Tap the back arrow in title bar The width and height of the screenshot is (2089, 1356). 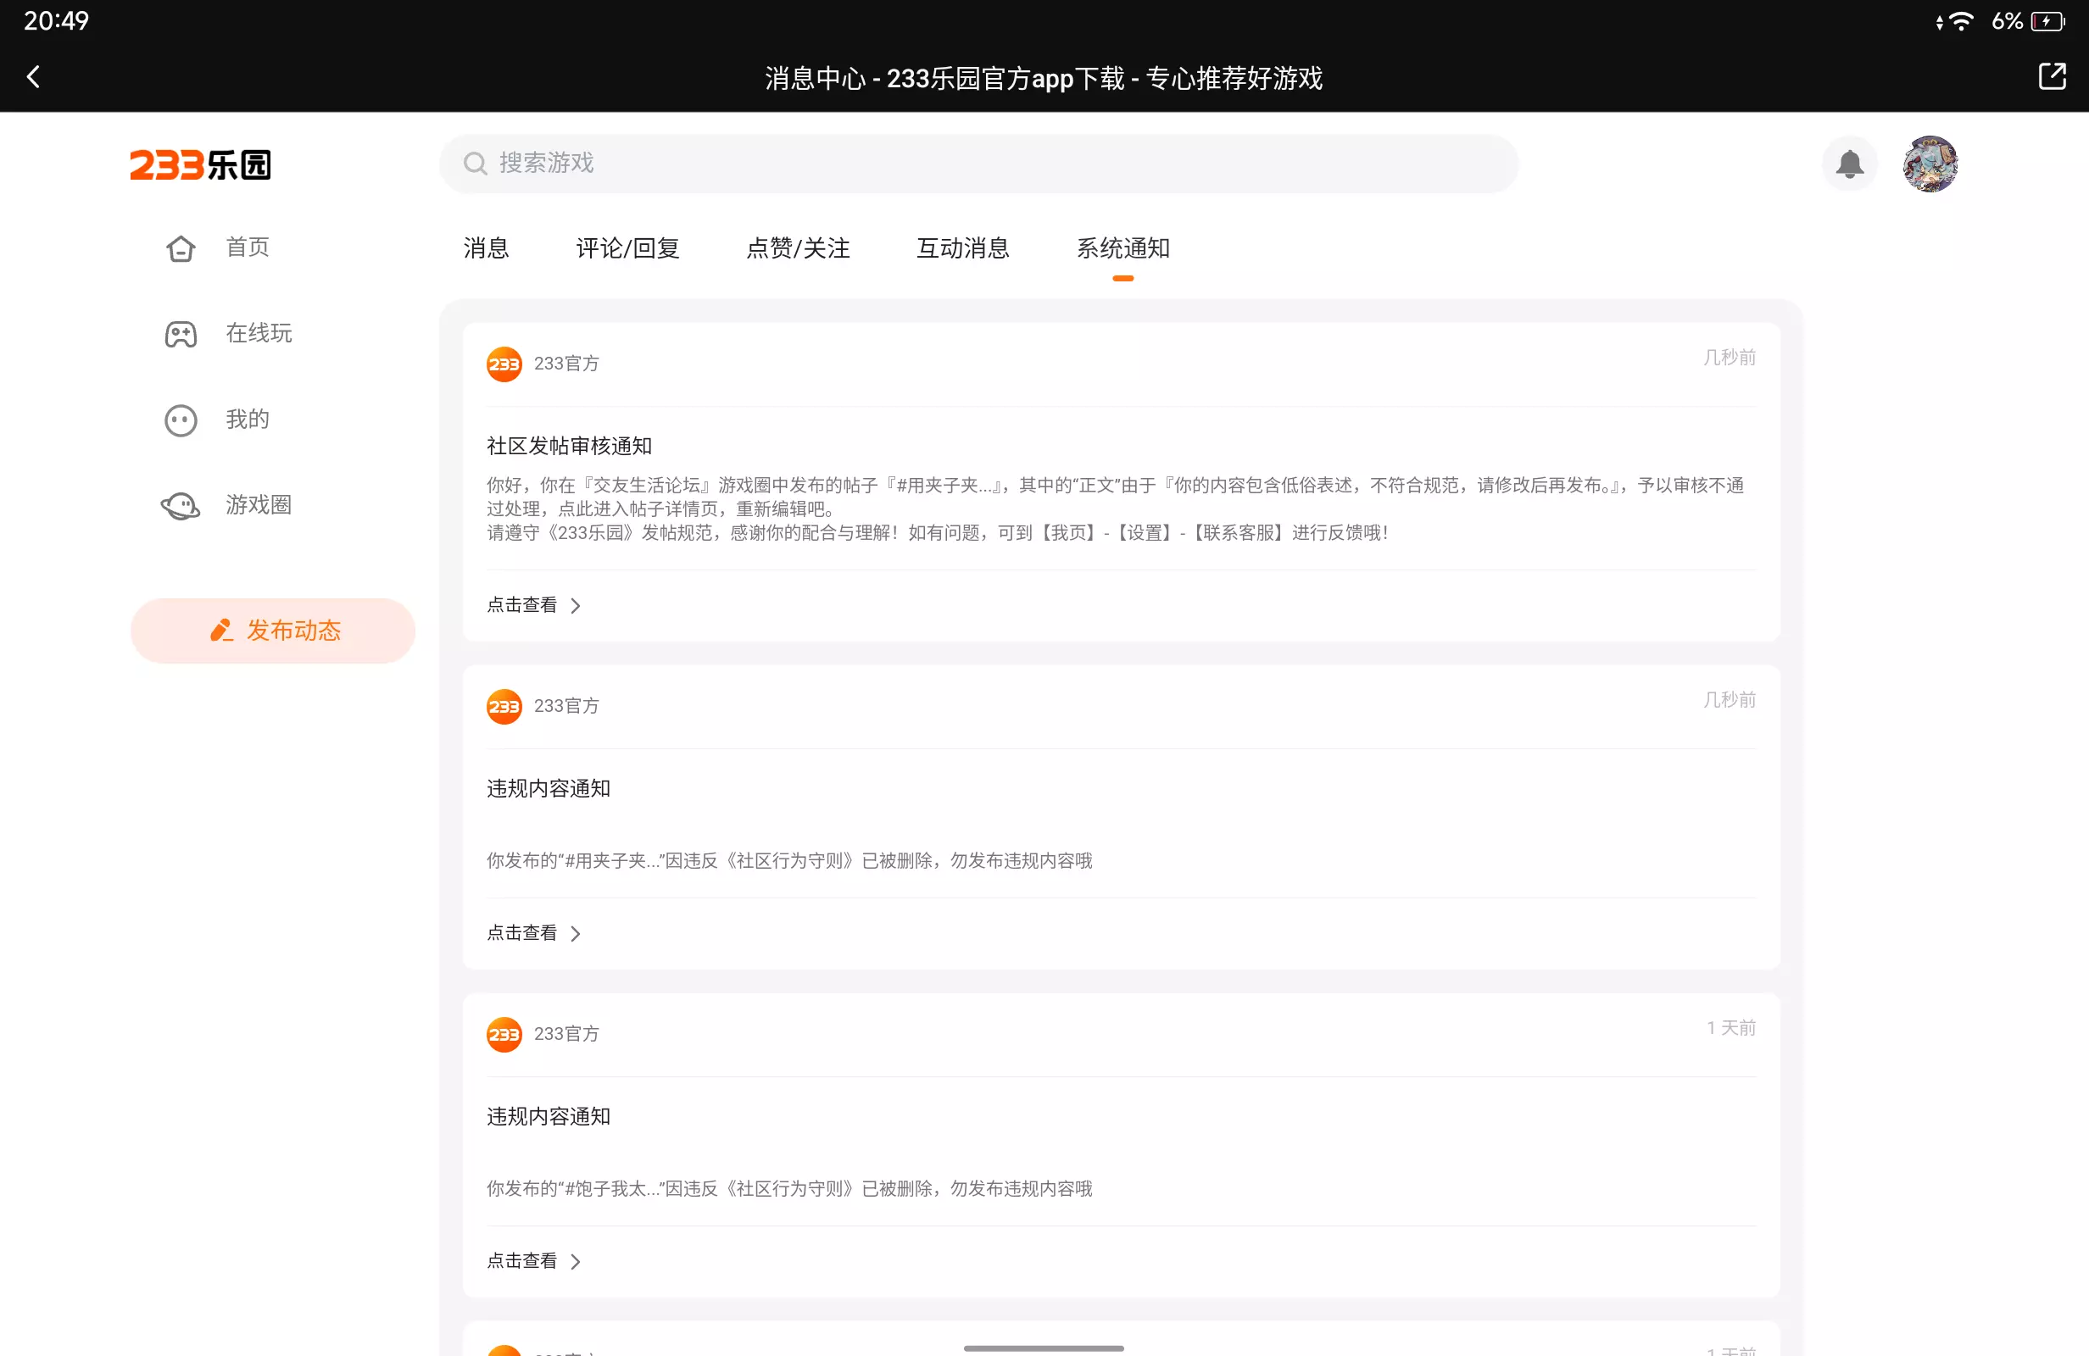[x=33, y=77]
